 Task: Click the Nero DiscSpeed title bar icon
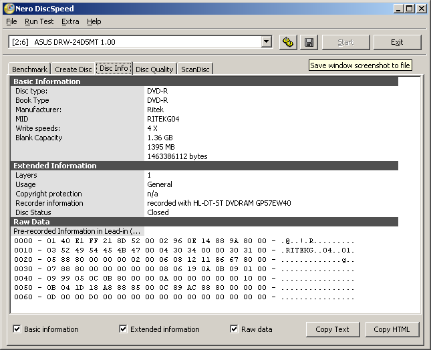(x=9, y=9)
